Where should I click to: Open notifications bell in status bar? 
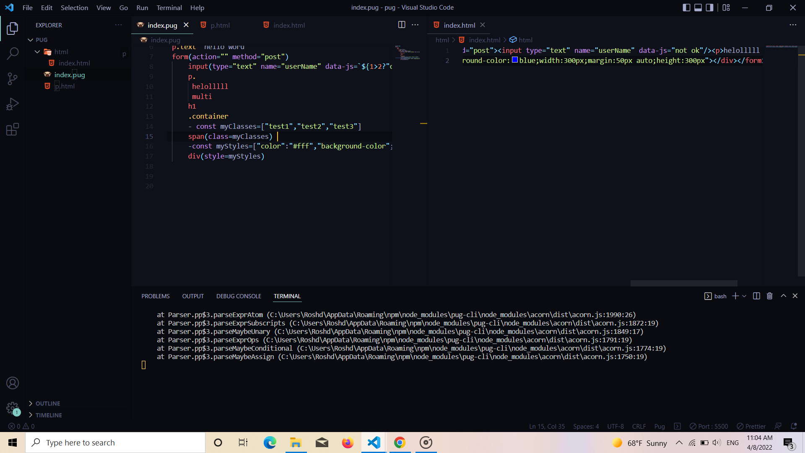[x=794, y=426]
